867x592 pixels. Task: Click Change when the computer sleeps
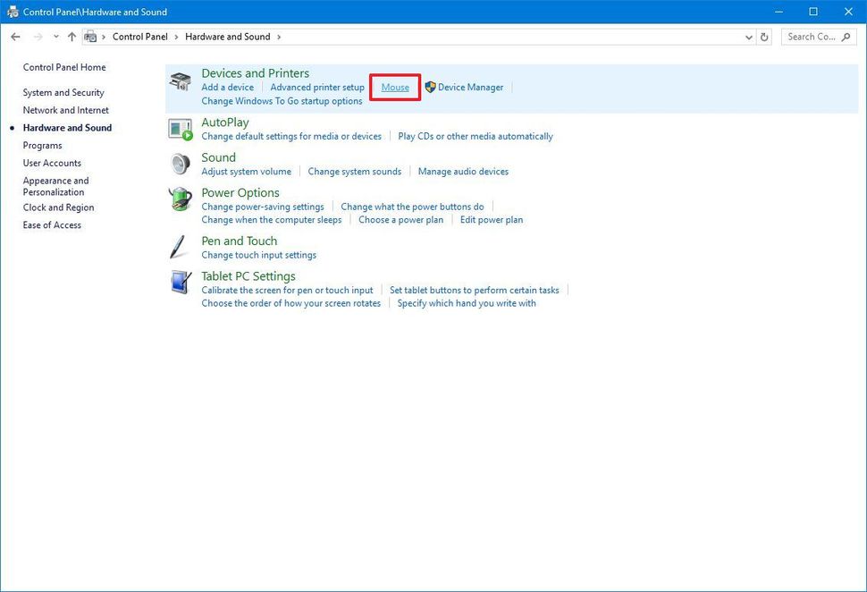[x=271, y=219]
